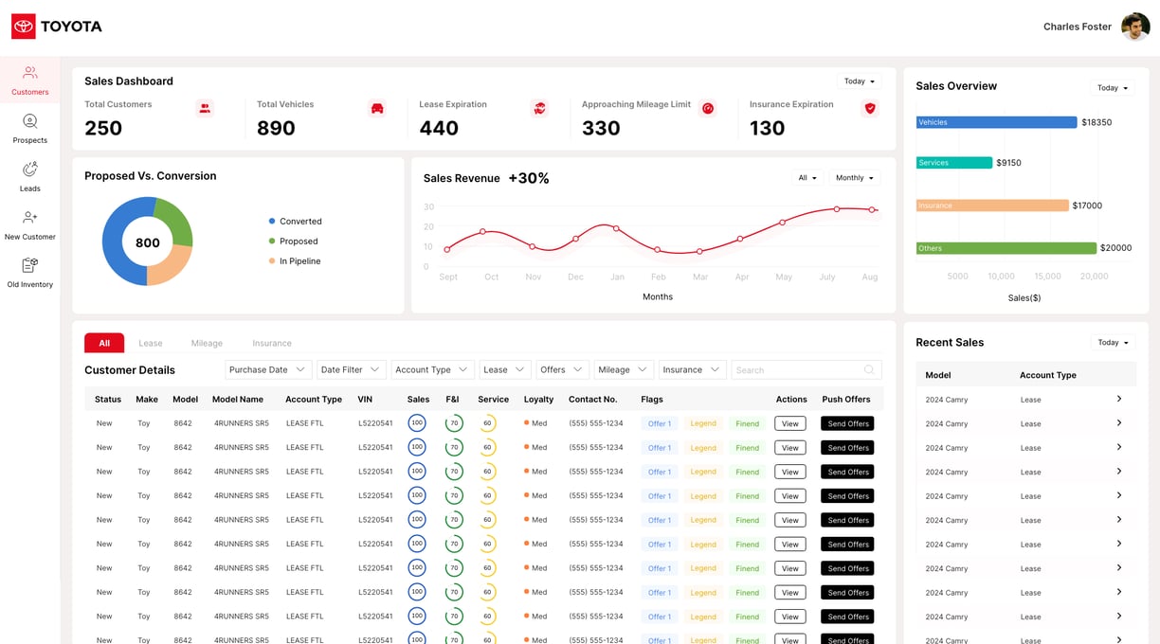Click the search magnifier icon
The width and height of the screenshot is (1160, 644).
click(869, 370)
